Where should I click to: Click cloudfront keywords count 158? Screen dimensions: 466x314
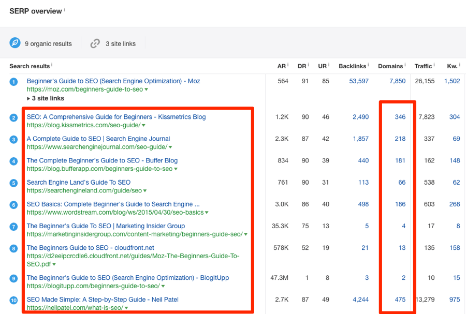click(x=455, y=248)
